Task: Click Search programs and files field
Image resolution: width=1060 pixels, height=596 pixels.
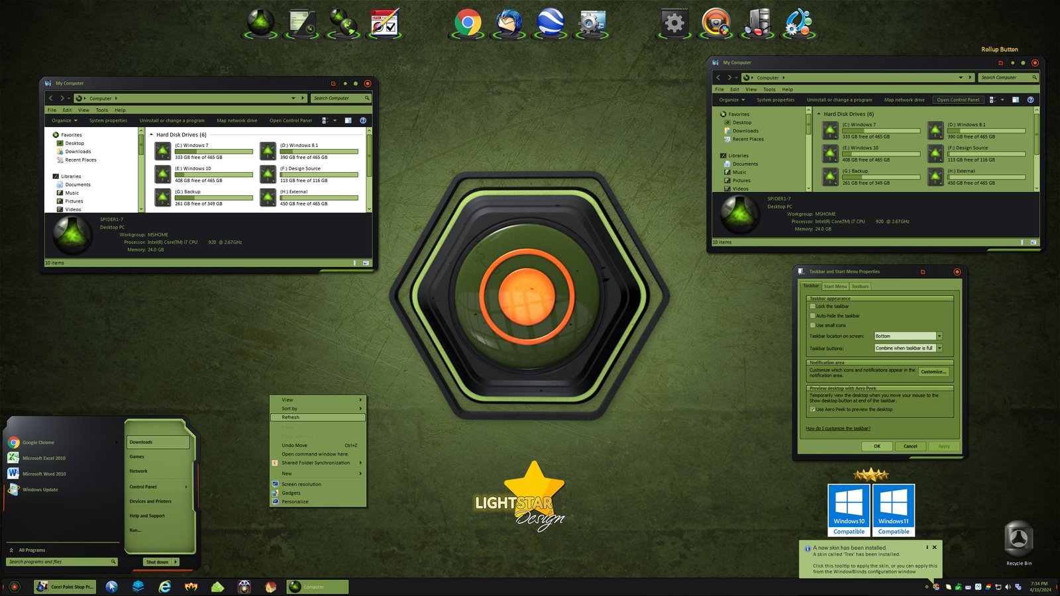Action: [62, 562]
